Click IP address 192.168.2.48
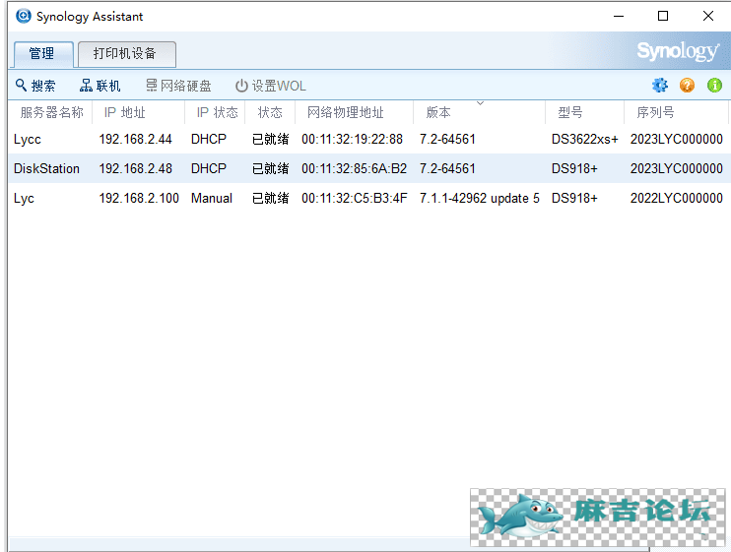This screenshot has height=552, width=731. coord(135,168)
